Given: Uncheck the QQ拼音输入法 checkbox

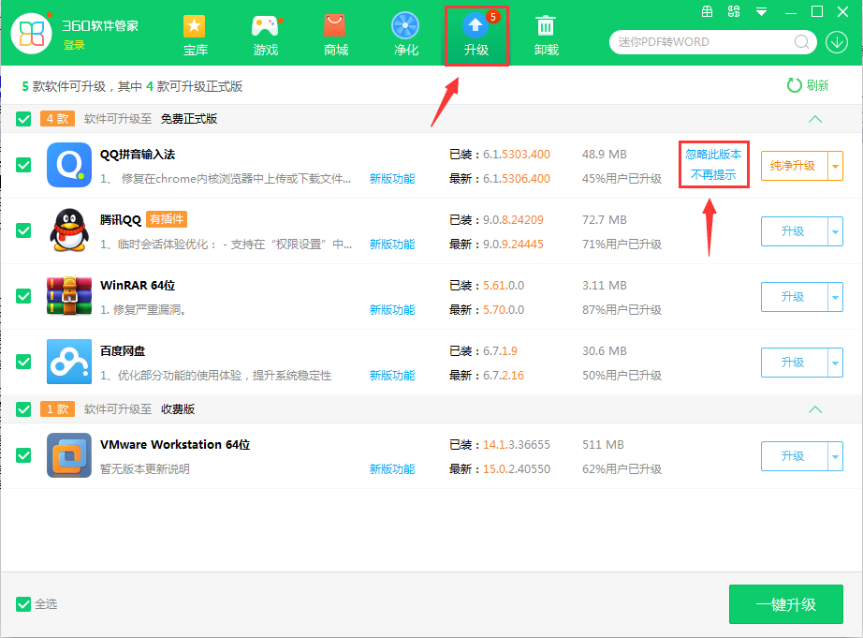Looking at the screenshot, I should pos(23,165).
